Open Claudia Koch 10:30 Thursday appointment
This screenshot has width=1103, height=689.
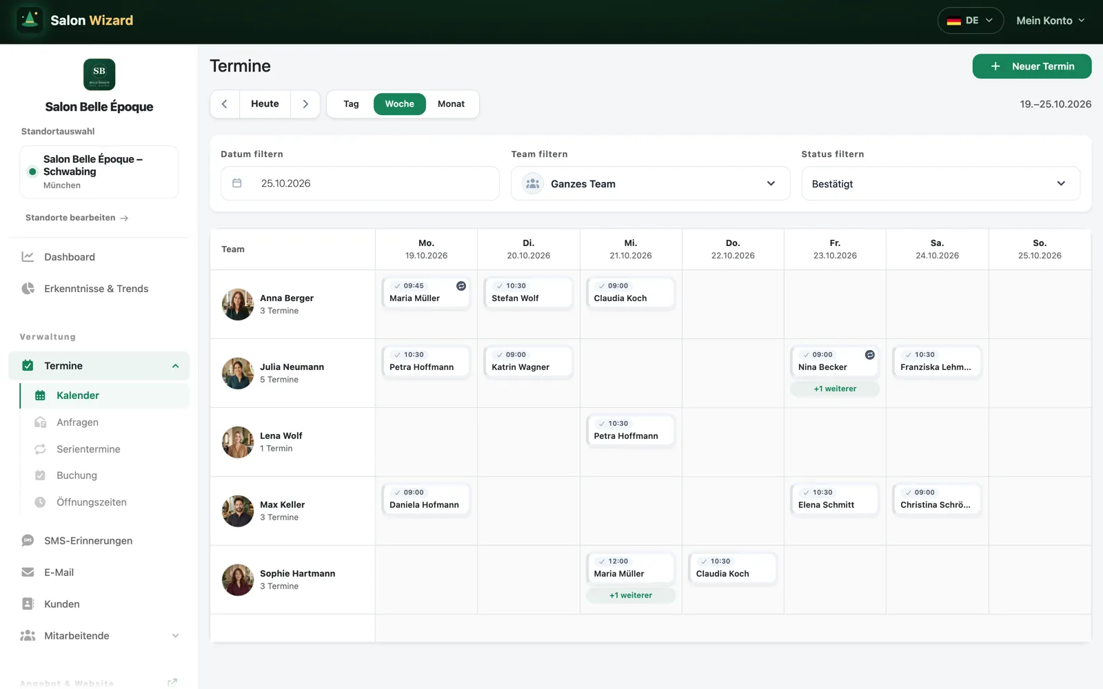coord(733,568)
